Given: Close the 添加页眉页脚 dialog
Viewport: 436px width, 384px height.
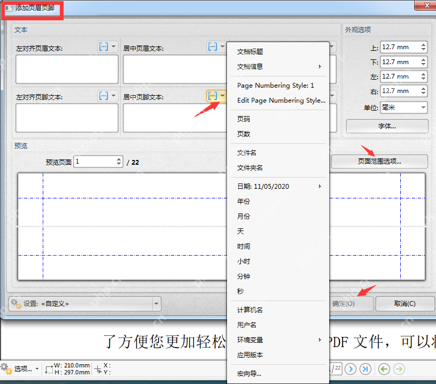Looking at the screenshot, I should [x=426, y=5].
